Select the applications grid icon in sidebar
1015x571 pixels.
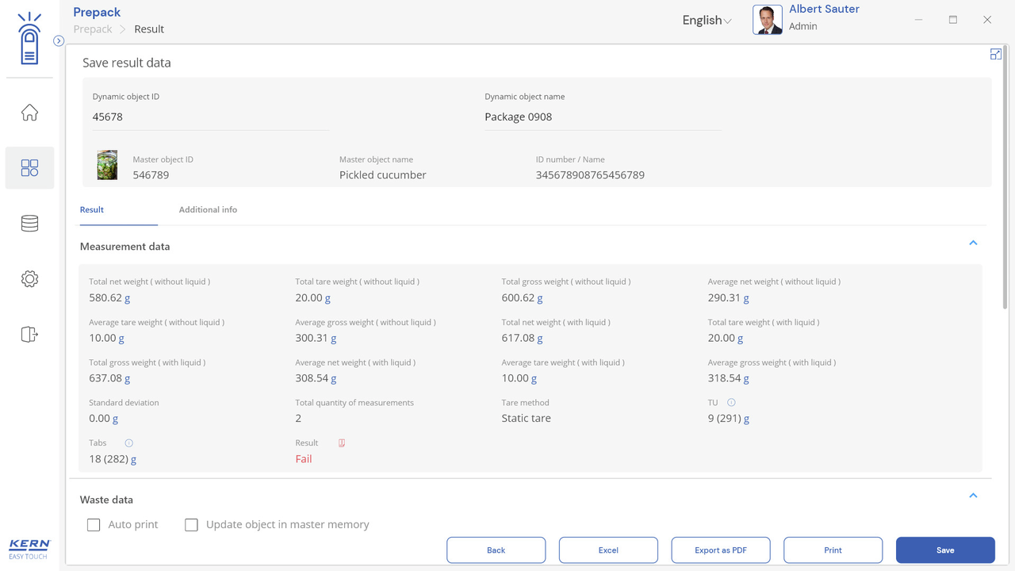coord(29,168)
